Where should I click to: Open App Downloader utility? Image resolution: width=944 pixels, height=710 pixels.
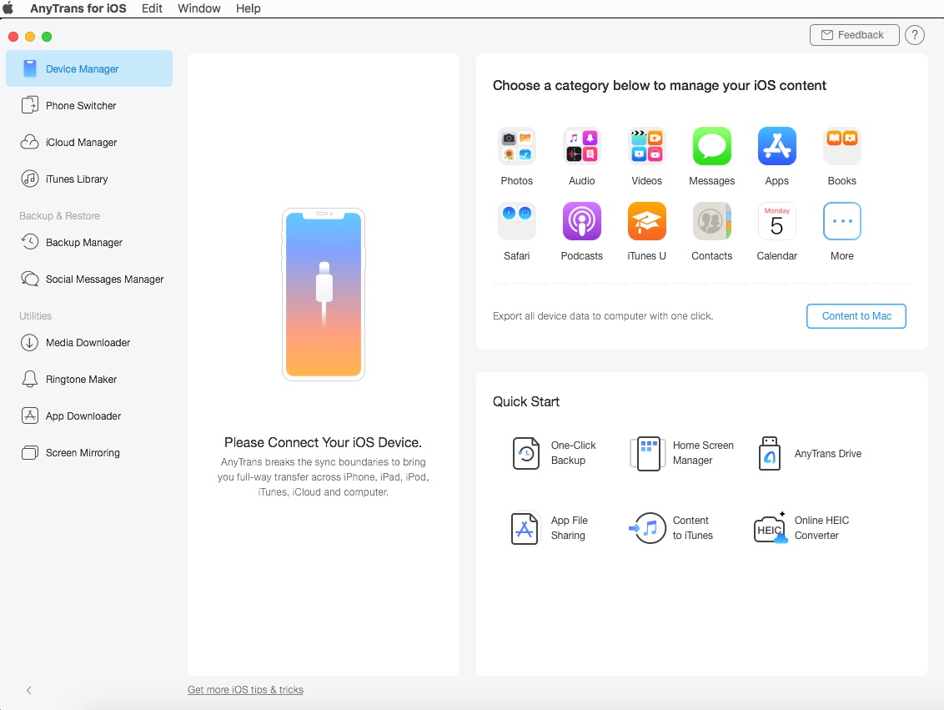point(89,416)
